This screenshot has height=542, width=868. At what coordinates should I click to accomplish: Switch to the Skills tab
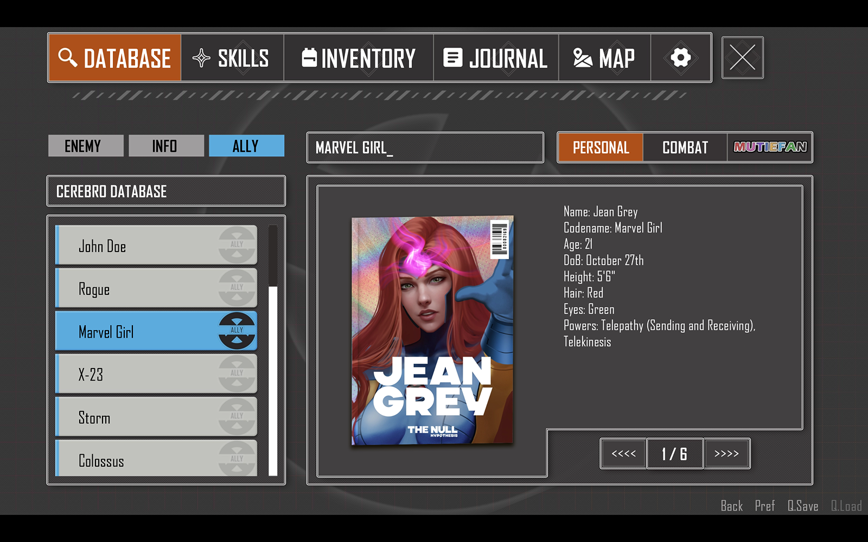tap(233, 57)
